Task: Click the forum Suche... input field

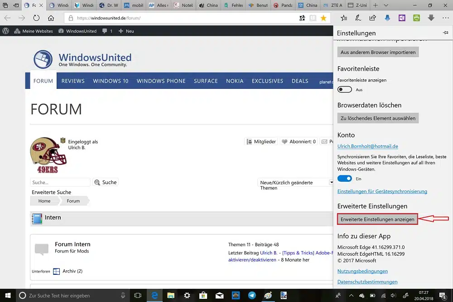Action: coord(60,182)
